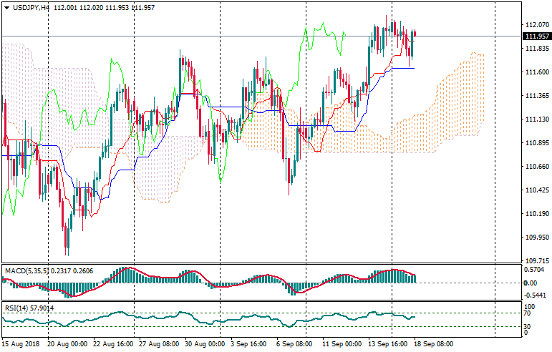552x352 pixels.
Task: Click the RSI(14) indicator label
Action: click(x=16, y=308)
